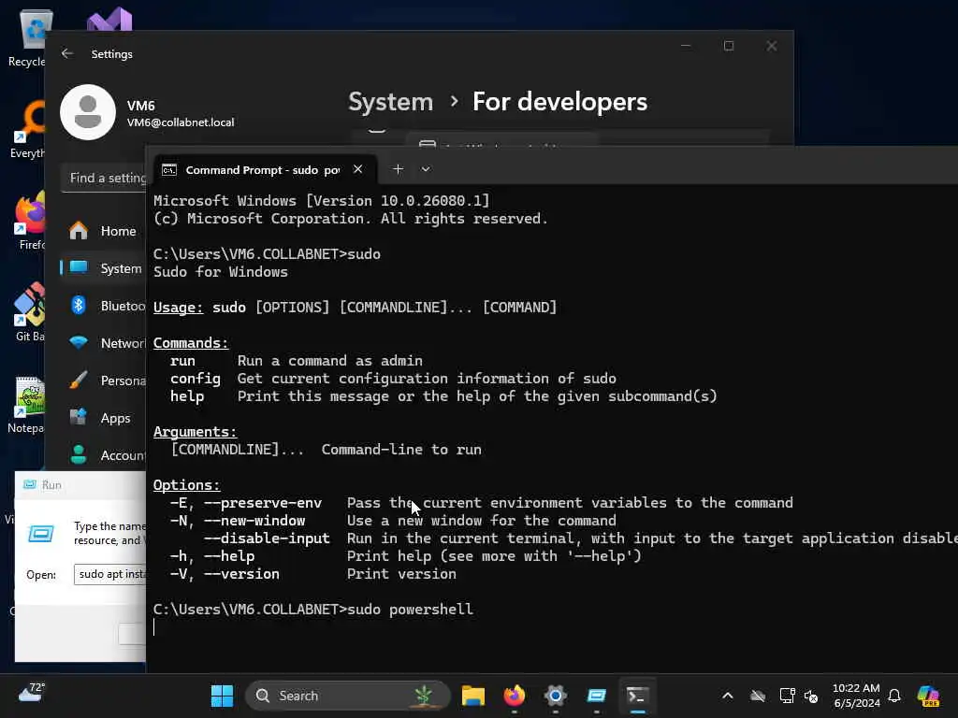Open a new terminal tab with plus

[x=398, y=169]
